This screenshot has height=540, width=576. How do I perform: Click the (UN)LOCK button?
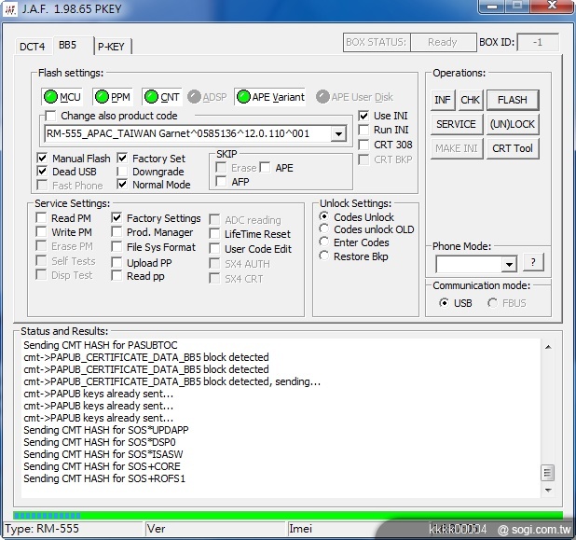pyautogui.click(x=513, y=124)
